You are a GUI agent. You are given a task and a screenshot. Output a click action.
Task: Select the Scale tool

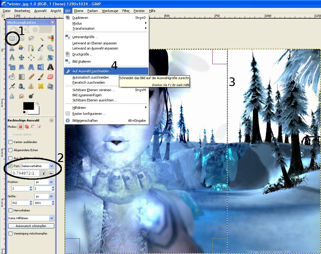tap(12, 67)
